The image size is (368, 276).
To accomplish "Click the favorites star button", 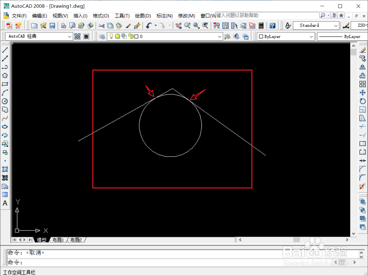I will 341,15.
